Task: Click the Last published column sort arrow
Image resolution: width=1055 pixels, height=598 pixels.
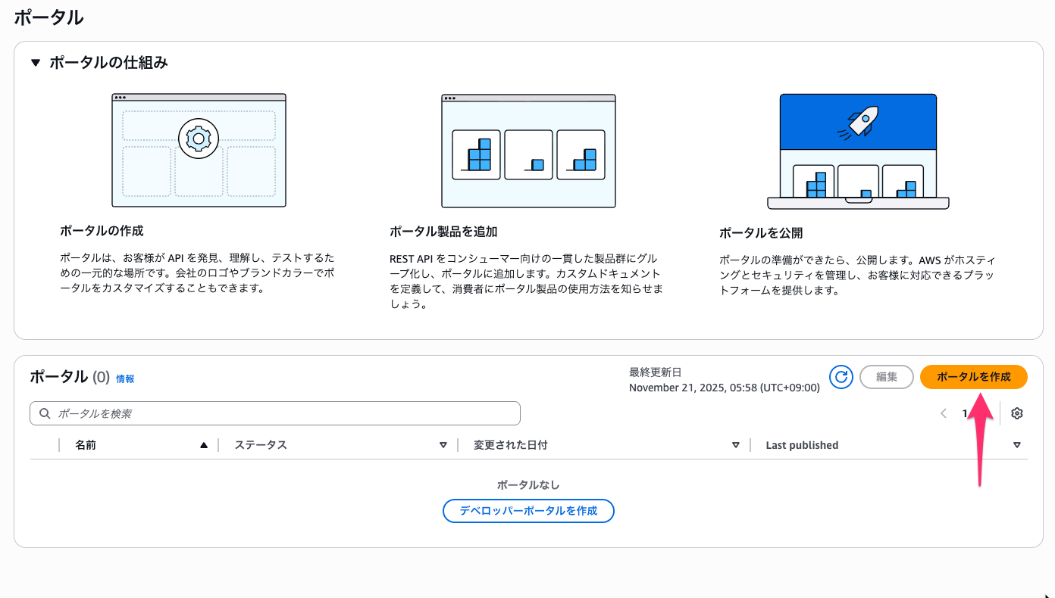Action: pyautogui.click(x=1017, y=445)
